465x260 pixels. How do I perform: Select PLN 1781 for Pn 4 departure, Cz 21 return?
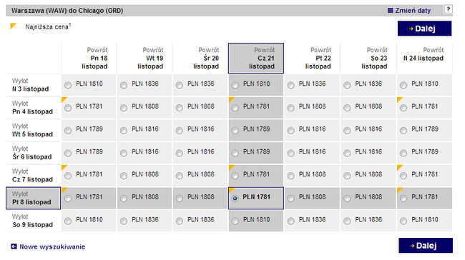click(235, 108)
